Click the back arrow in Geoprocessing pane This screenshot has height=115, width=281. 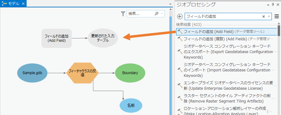[179, 16]
